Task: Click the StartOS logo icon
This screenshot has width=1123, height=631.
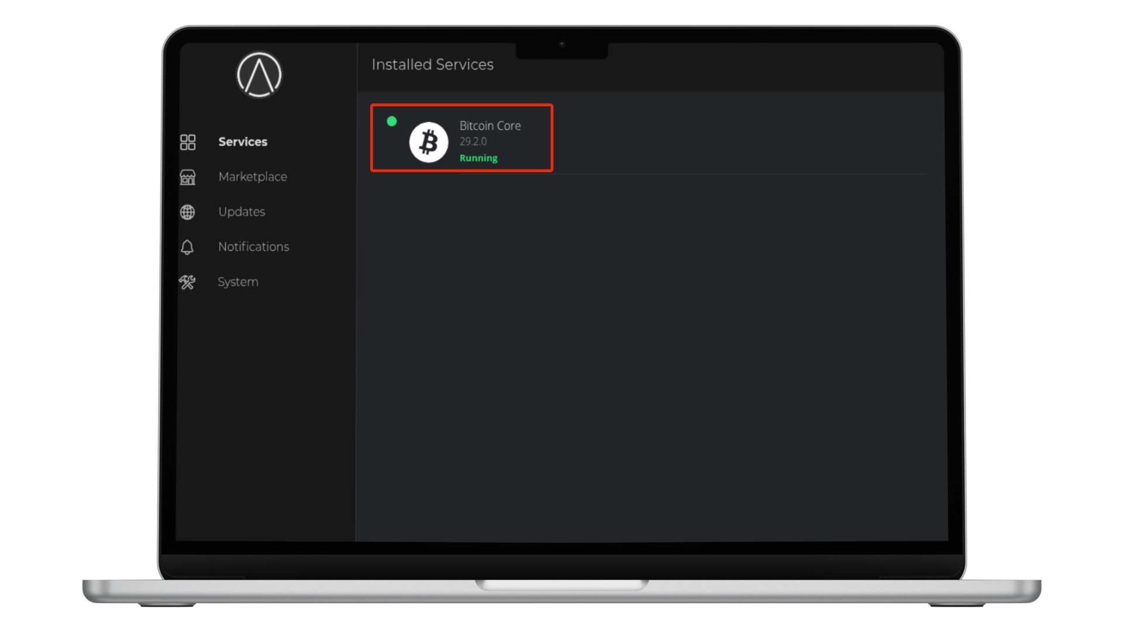Action: (259, 75)
